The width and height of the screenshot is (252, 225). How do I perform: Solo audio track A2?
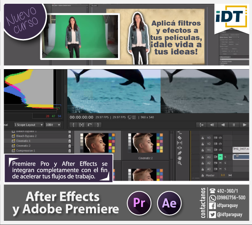225,163
